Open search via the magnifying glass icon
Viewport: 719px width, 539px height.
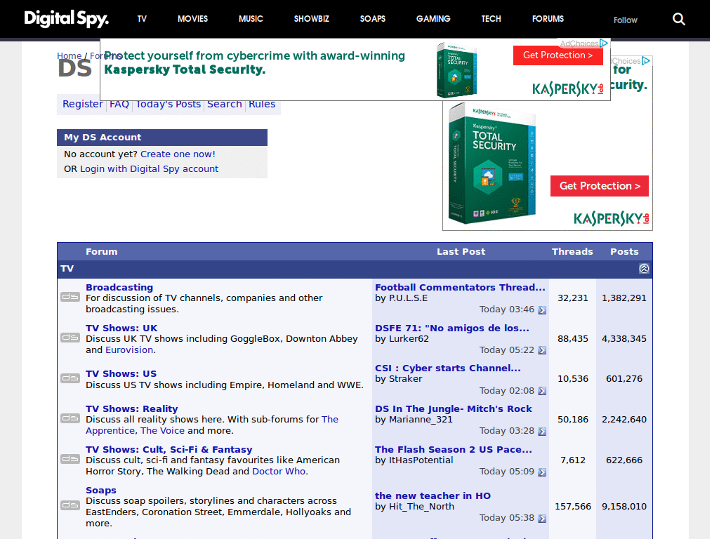pos(678,19)
